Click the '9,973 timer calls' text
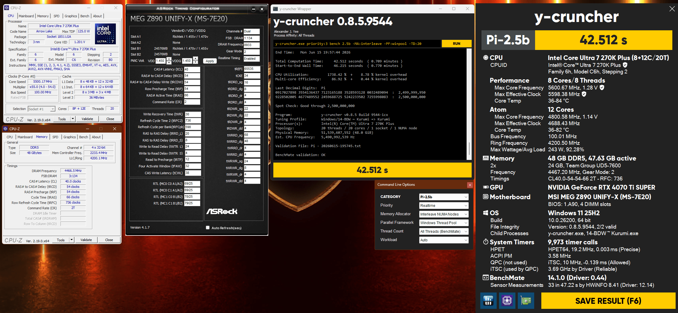 [x=573, y=242]
